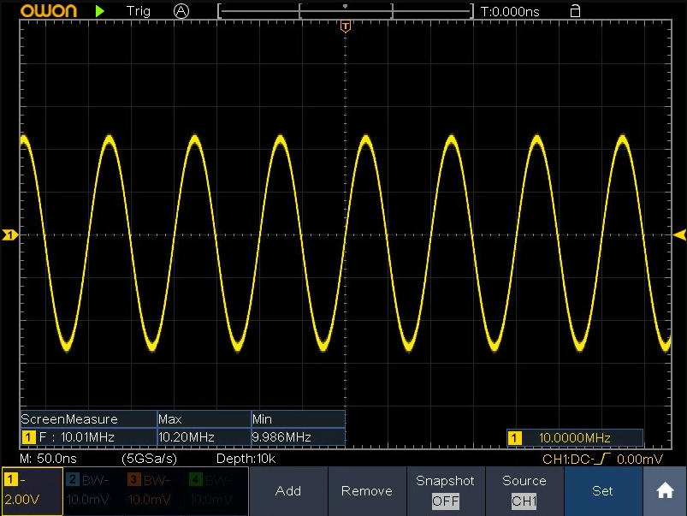The width and height of the screenshot is (687, 516).
Task: Click the right-edge trigger level arrow
Action: (679, 234)
